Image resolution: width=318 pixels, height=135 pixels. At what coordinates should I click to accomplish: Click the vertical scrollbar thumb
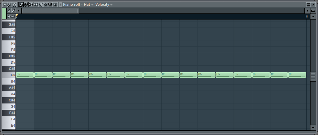pyautogui.click(x=313, y=77)
